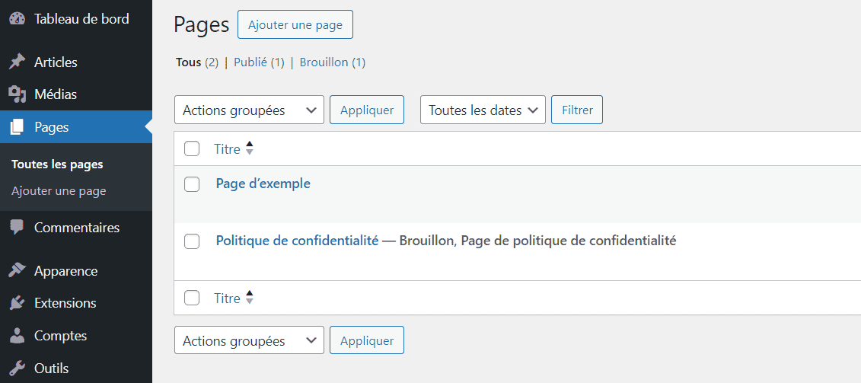Viewport: 861px width, 383px height.
Task: Expand the bottom Actions groupées dropdown
Action: coord(249,340)
